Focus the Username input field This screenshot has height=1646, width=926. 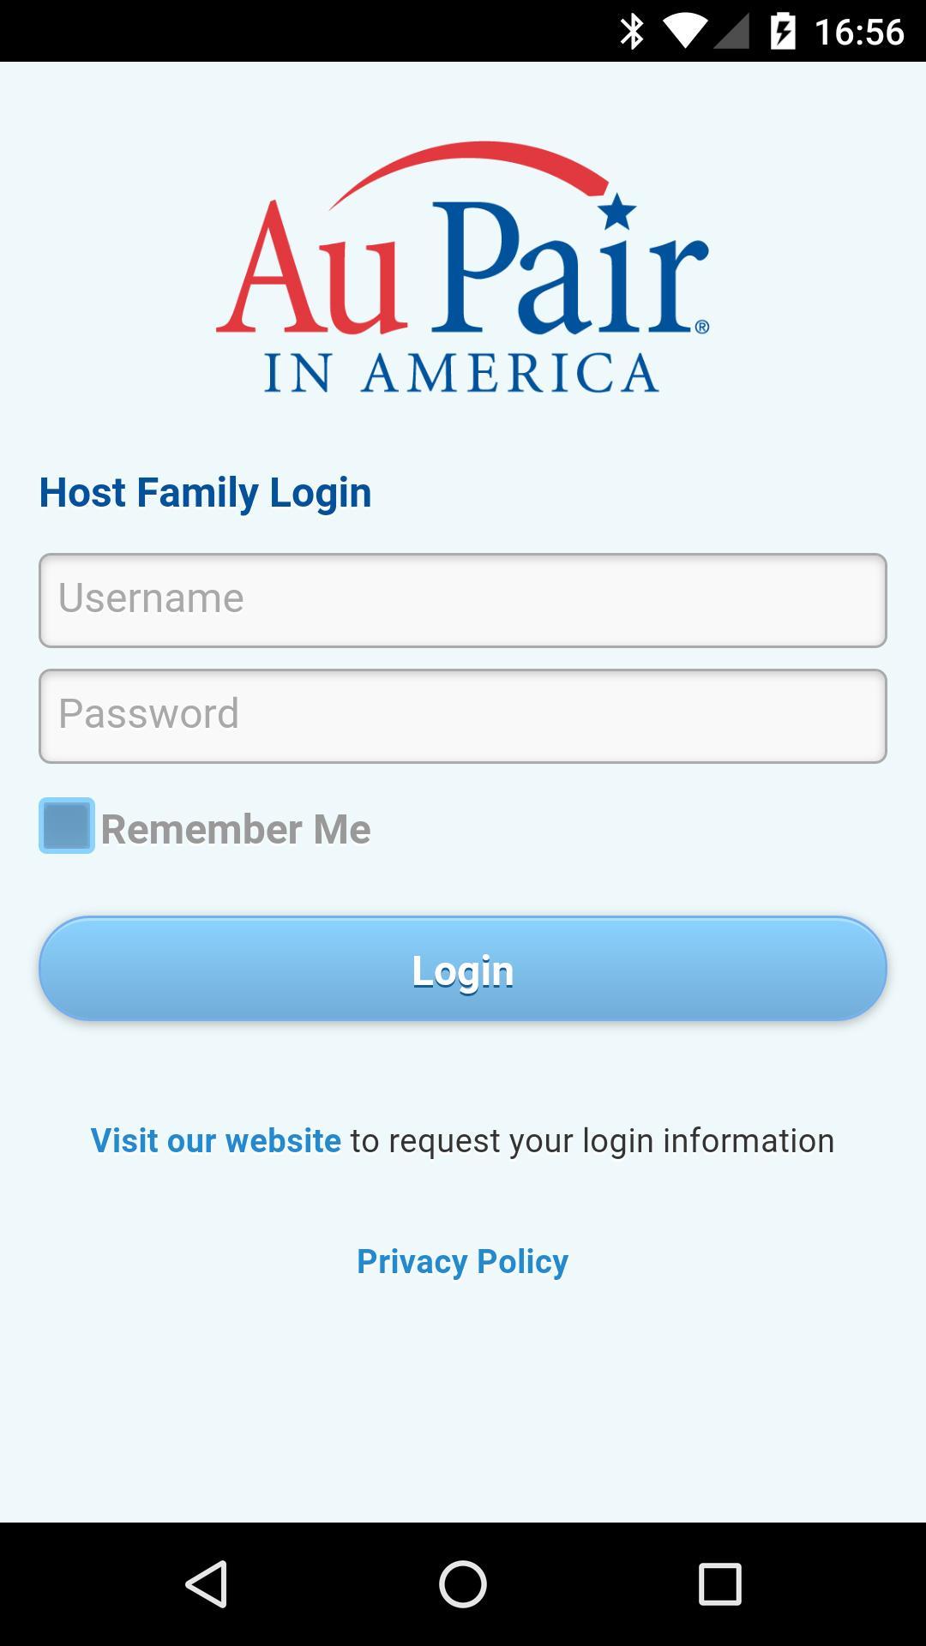coord(463,600)
